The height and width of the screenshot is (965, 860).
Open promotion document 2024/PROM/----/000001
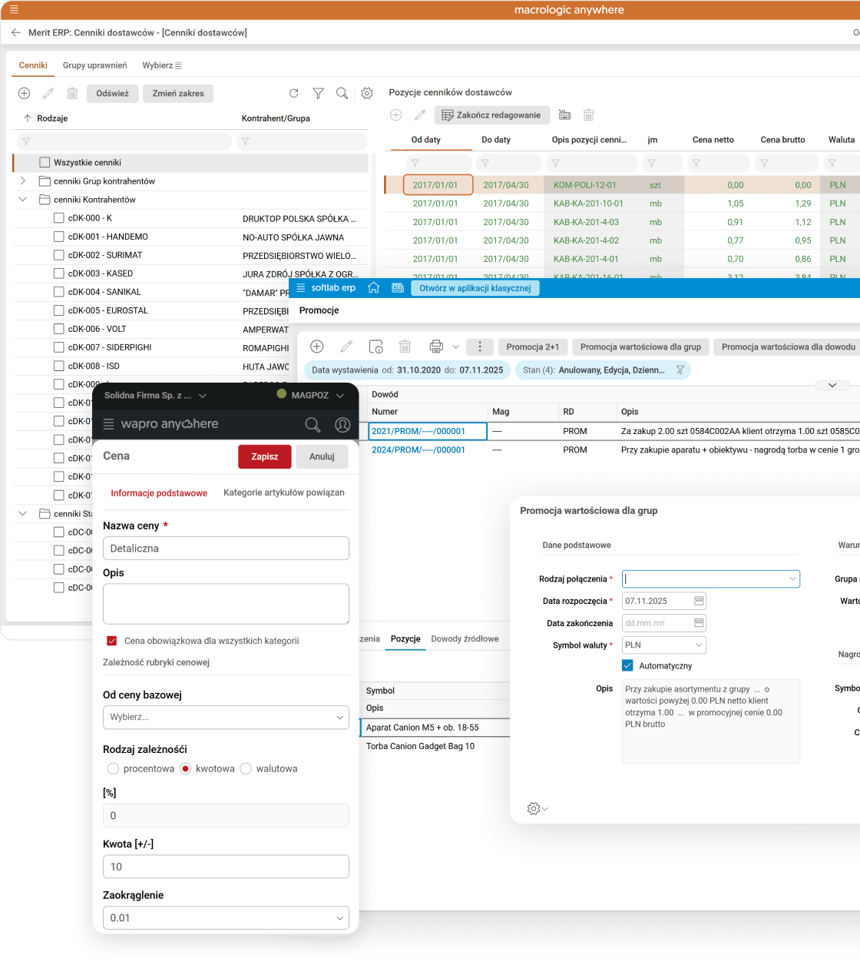pyautogui.click(x=418, y=450)
